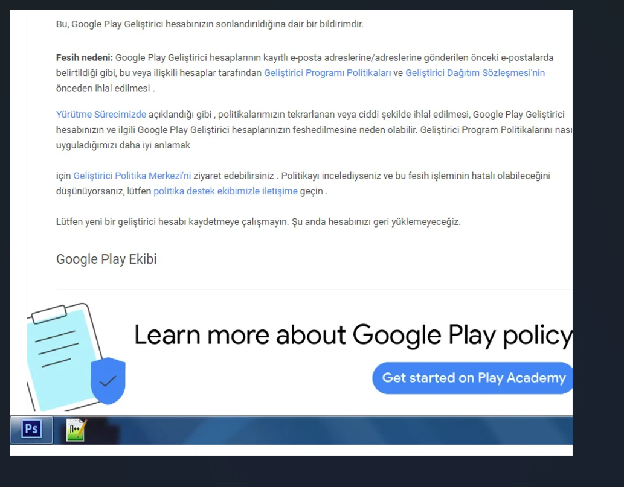The image size is (624, 487).
Task: Click the Learn more about Google Play policy heading
Action: click(353, 335)
